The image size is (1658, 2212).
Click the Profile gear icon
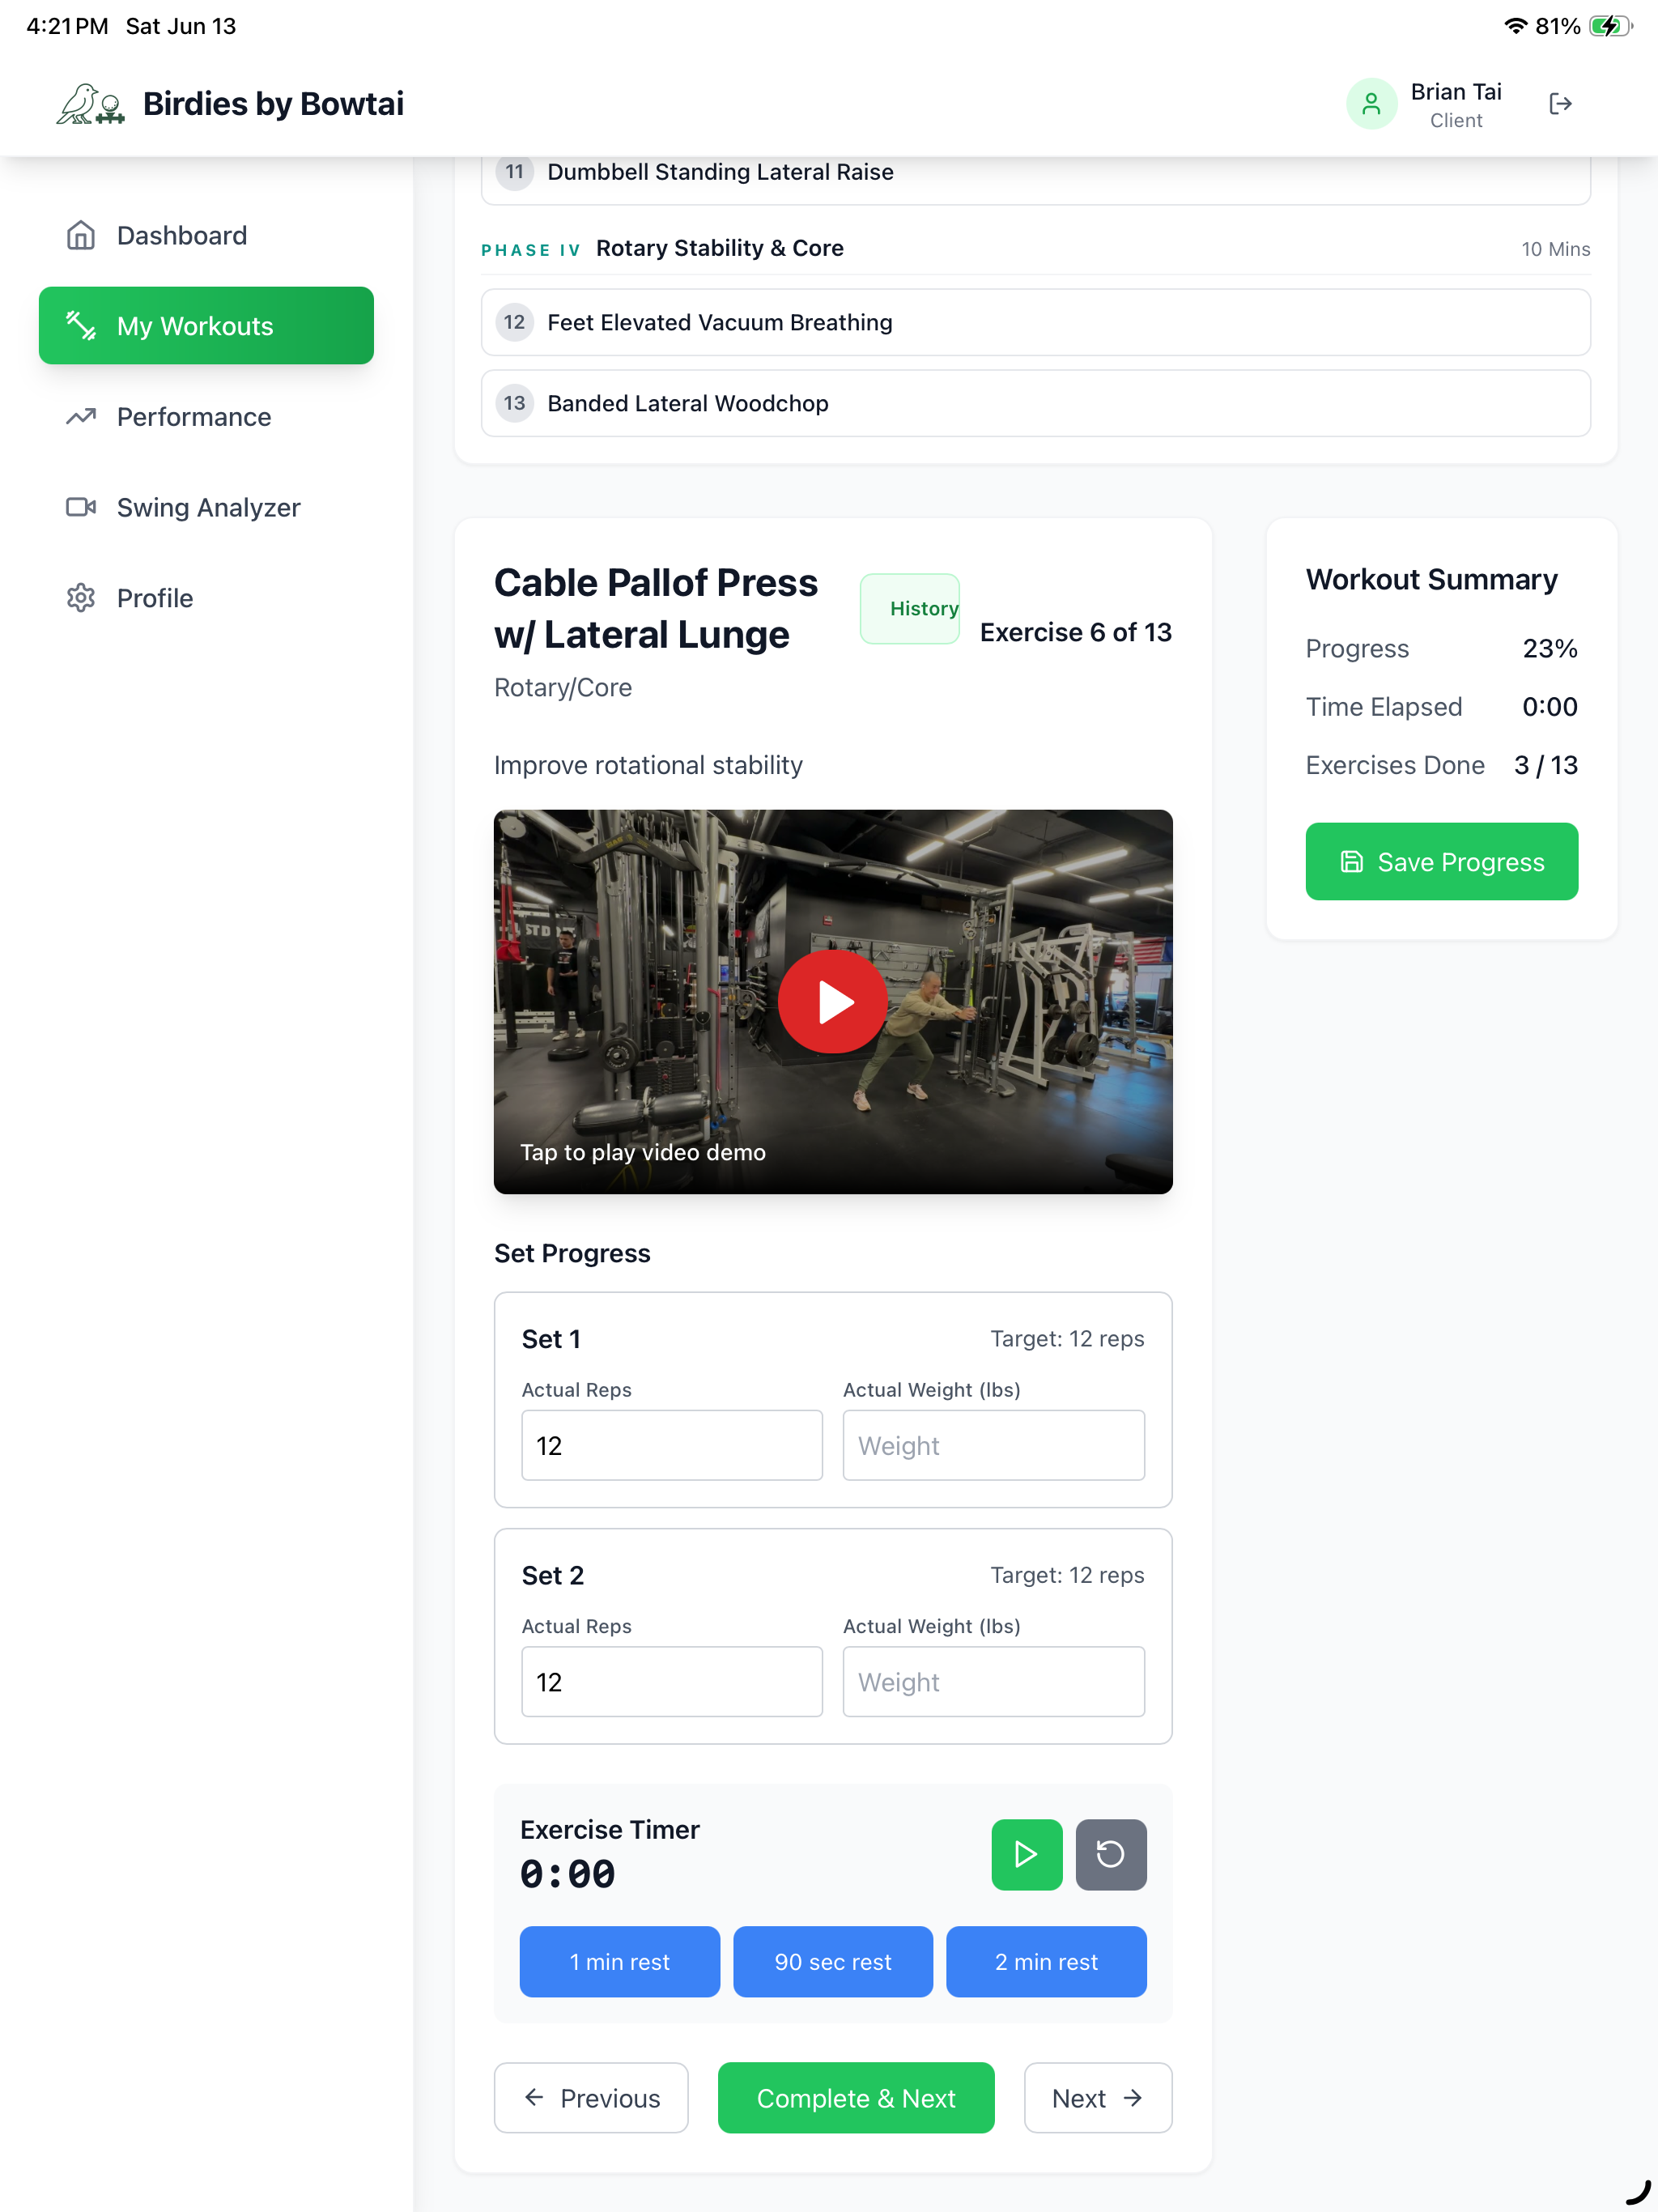pyautogui.click(x=81, y=598)
